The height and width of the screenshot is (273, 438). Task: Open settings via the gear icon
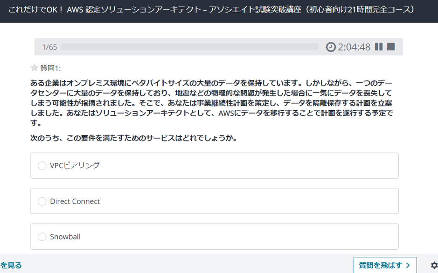pos(434,265)
